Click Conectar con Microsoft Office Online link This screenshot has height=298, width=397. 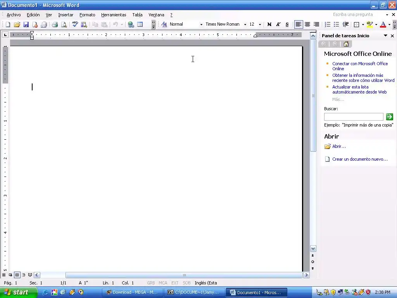360,66
